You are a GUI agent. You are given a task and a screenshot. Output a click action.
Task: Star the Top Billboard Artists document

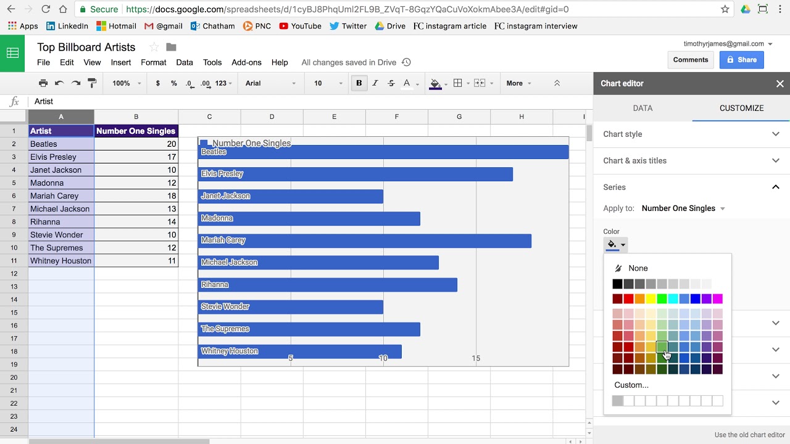coord(154,47)
